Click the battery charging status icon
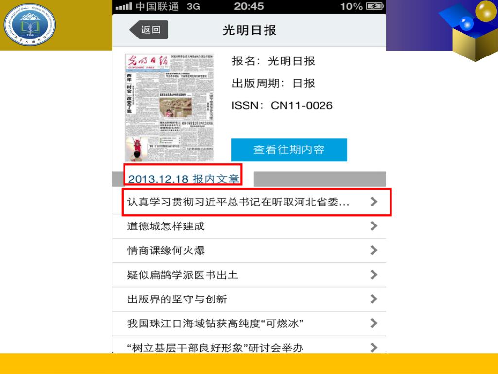 [x=375, y=6]
